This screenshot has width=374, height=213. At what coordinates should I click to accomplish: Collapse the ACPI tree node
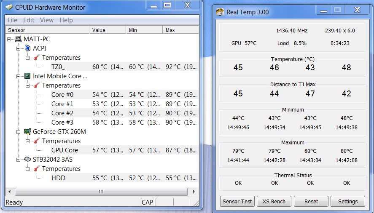point(19,48)
